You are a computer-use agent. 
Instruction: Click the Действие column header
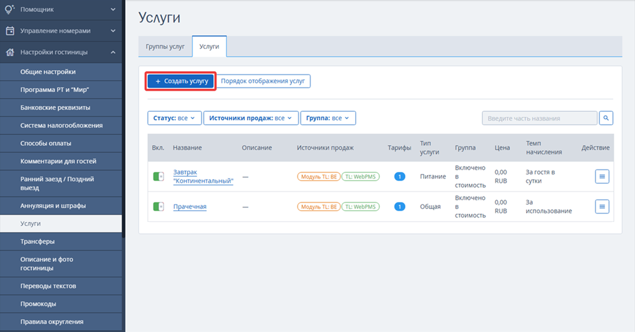point(596,148)
